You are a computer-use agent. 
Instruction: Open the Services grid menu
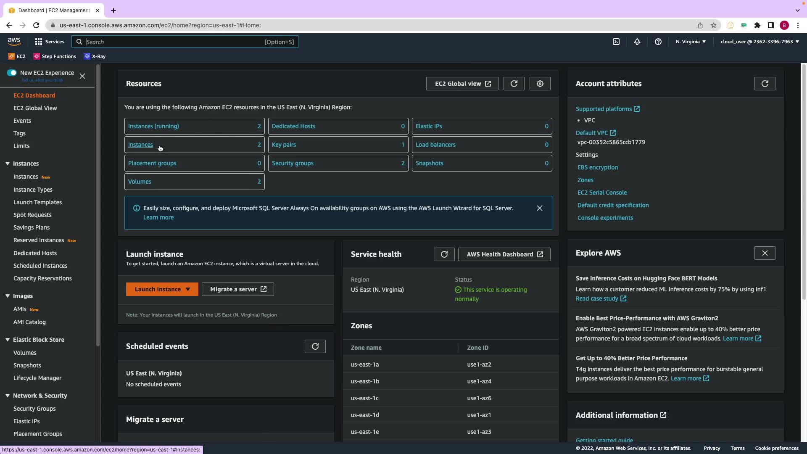[x=50, y=42]
